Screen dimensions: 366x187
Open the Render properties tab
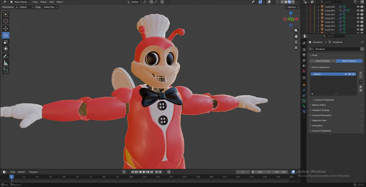[x=304, y=50]
